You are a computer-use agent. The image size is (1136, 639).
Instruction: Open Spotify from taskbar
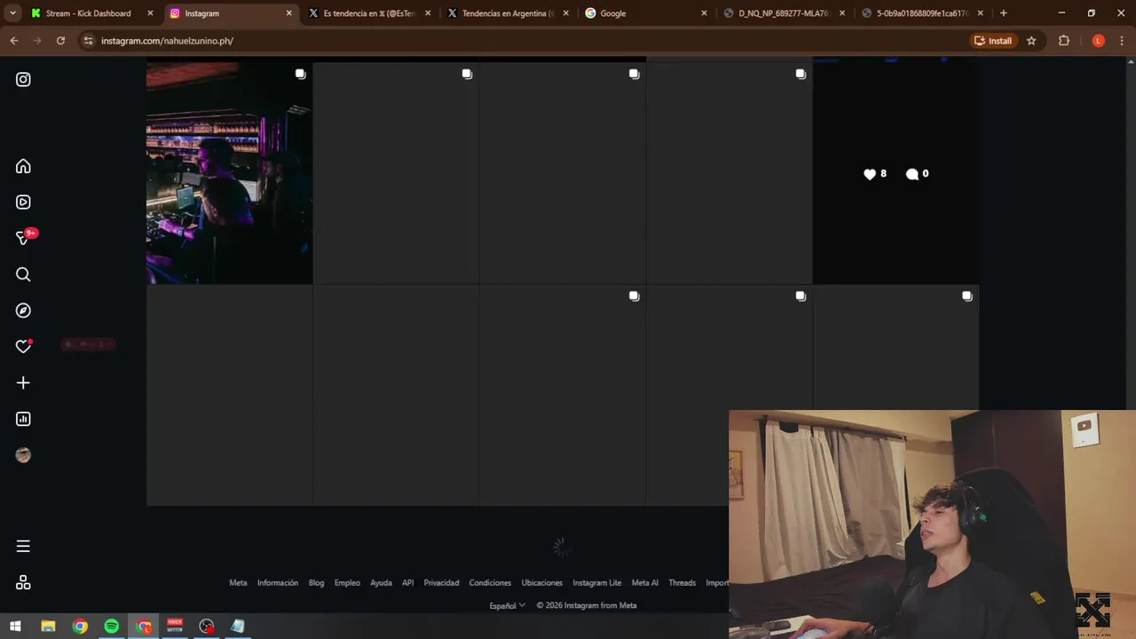(x=111, y=626)
